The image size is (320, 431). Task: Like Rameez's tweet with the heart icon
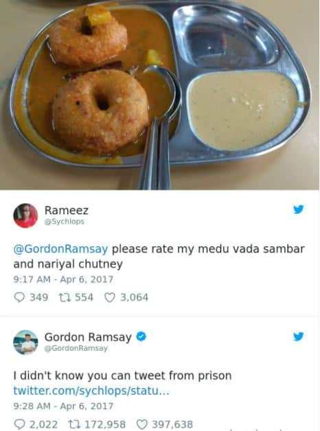click(x=110, y=297)
